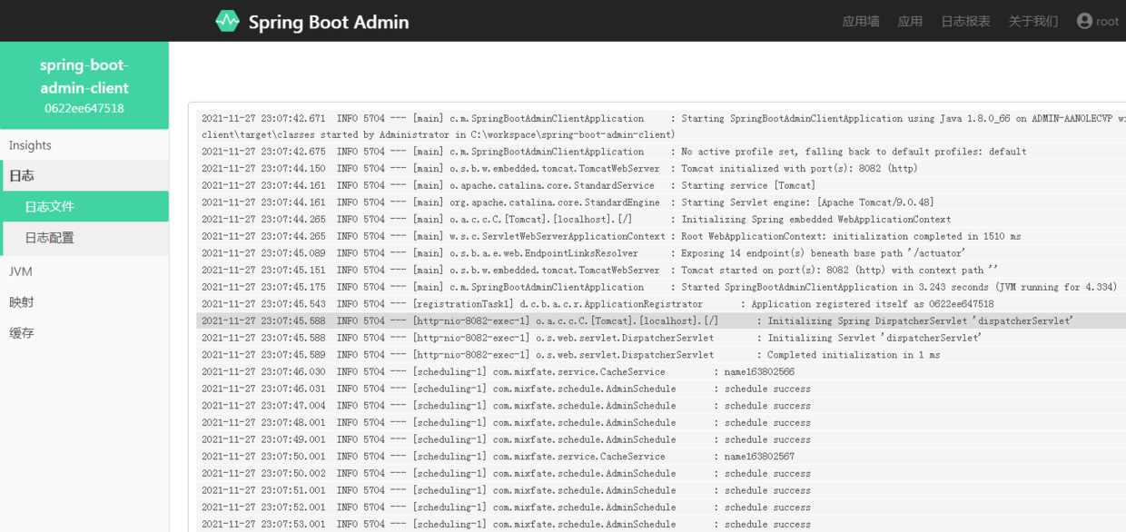Viewport: 1126px width, 532px height.
Task: Select log line 'Starting service [Tomcat]'
Action: click(661, 185)
